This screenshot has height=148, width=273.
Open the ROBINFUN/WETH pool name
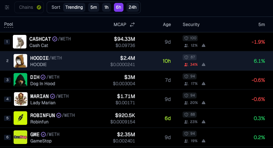click(x=53, y=116)
